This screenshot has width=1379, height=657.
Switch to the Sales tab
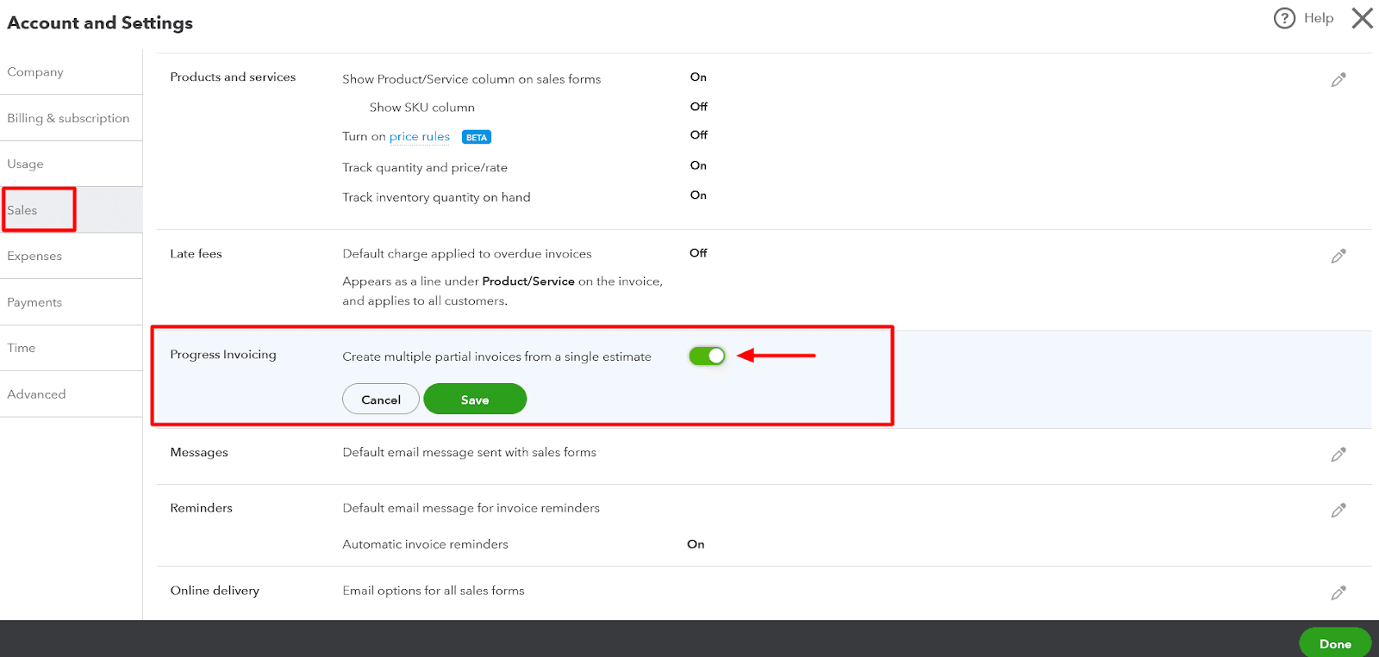point(71,210)
